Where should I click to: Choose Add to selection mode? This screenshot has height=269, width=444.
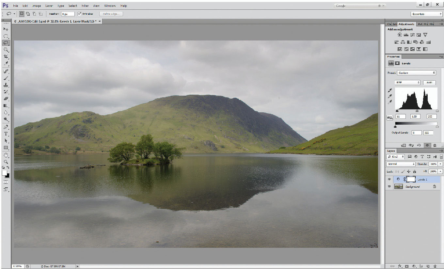pyautogui.click(x=28, y=14)
